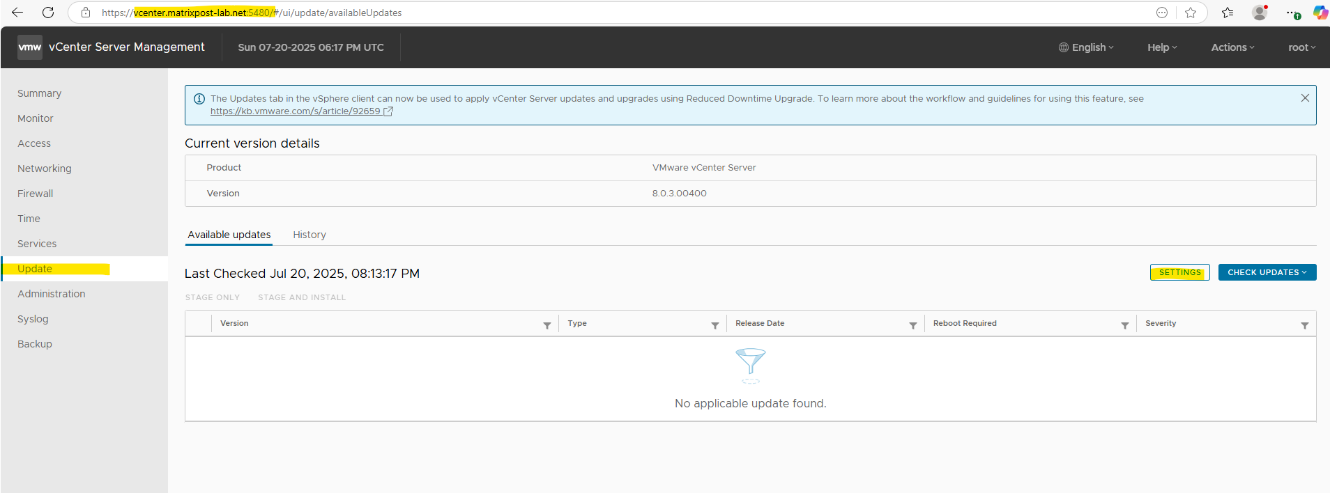
Task: Expand the CHECK UPDATES dropdown button
Action: point(1267,272)
